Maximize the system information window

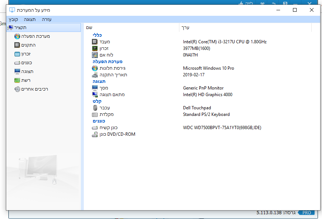point(295,10)
